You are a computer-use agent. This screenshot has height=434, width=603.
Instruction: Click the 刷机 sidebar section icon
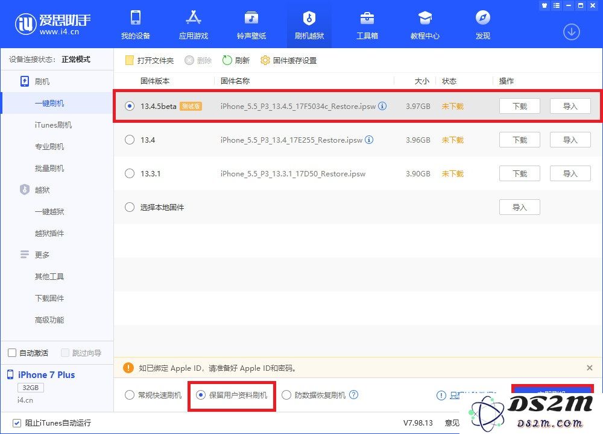[x=25, y=81]
